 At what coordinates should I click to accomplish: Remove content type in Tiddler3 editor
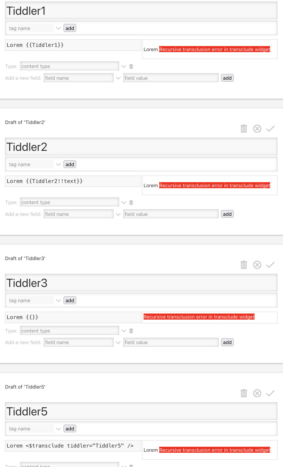[131, 331]
